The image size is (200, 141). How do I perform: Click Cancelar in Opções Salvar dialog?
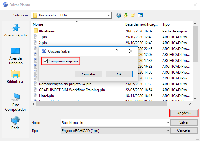[x=88, y=74]
